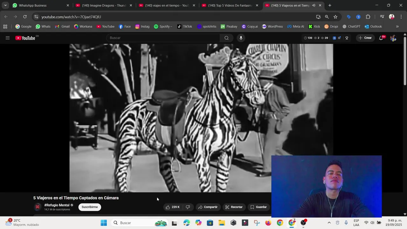Save the video with Guardar

click(x=259, y=207)
